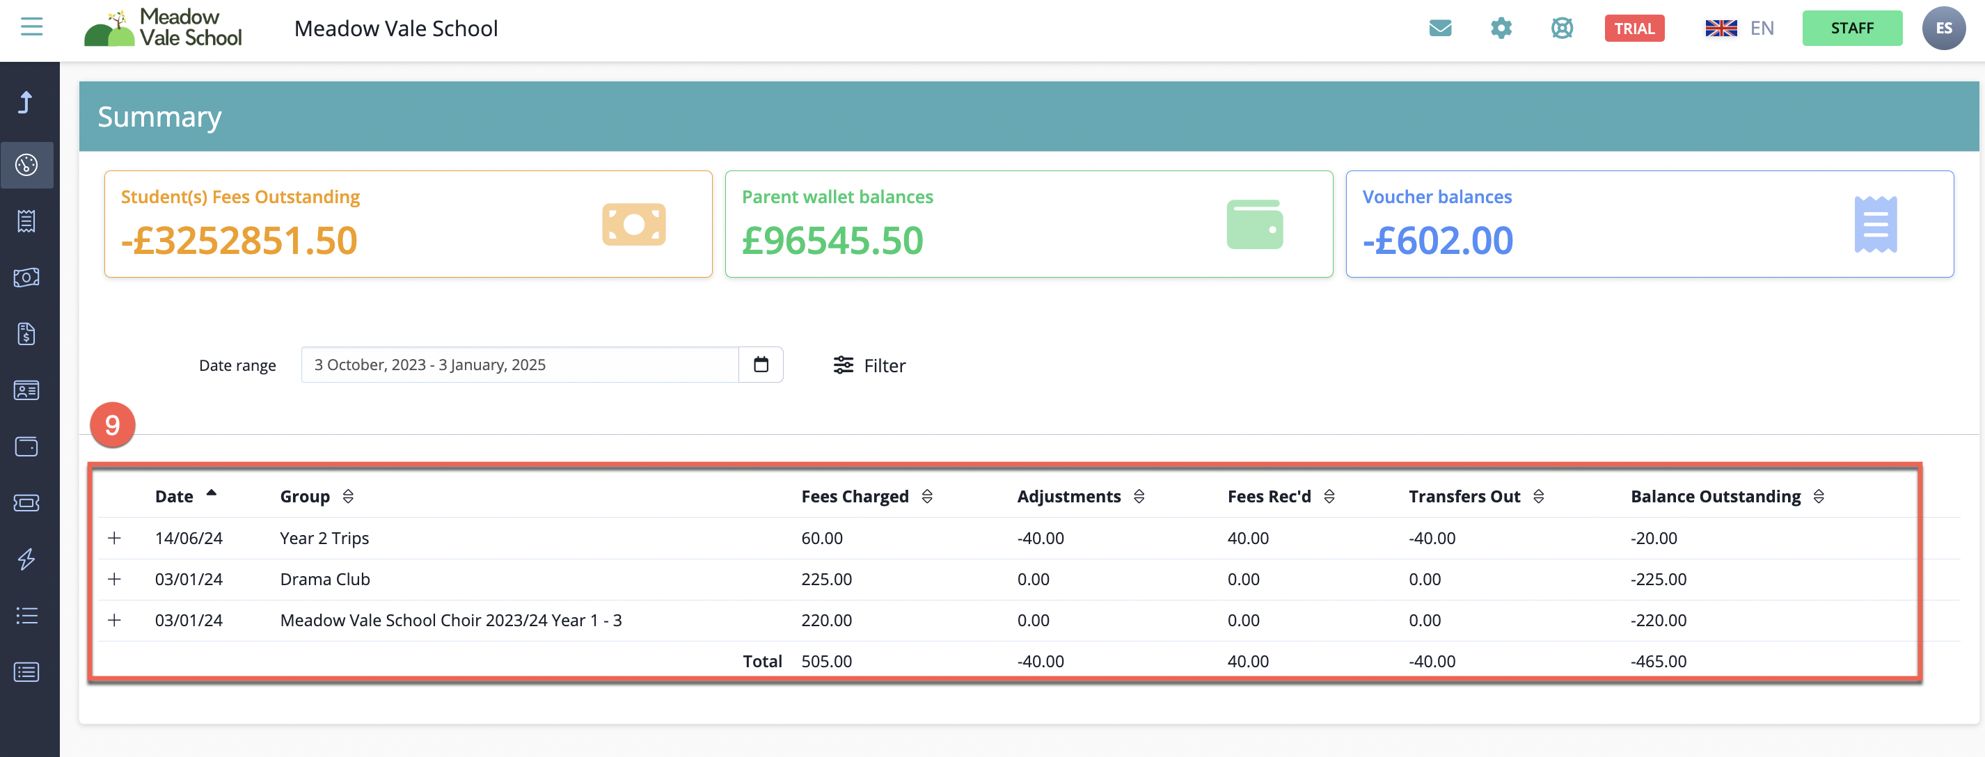Click the calendar icon beside date range
The image size is (1985, 757).
pyautogui.click(x=761, y=365)
